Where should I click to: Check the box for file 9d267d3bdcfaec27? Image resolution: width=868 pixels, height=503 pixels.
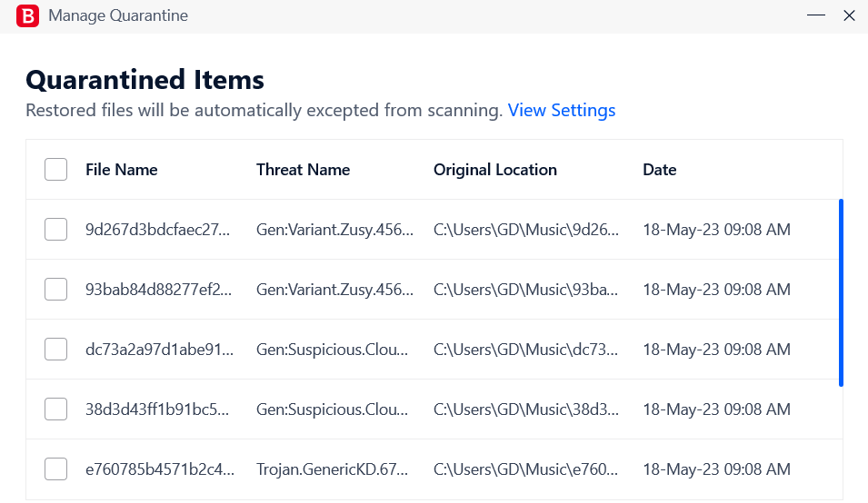pyautogui.click(x=56, y=230)
